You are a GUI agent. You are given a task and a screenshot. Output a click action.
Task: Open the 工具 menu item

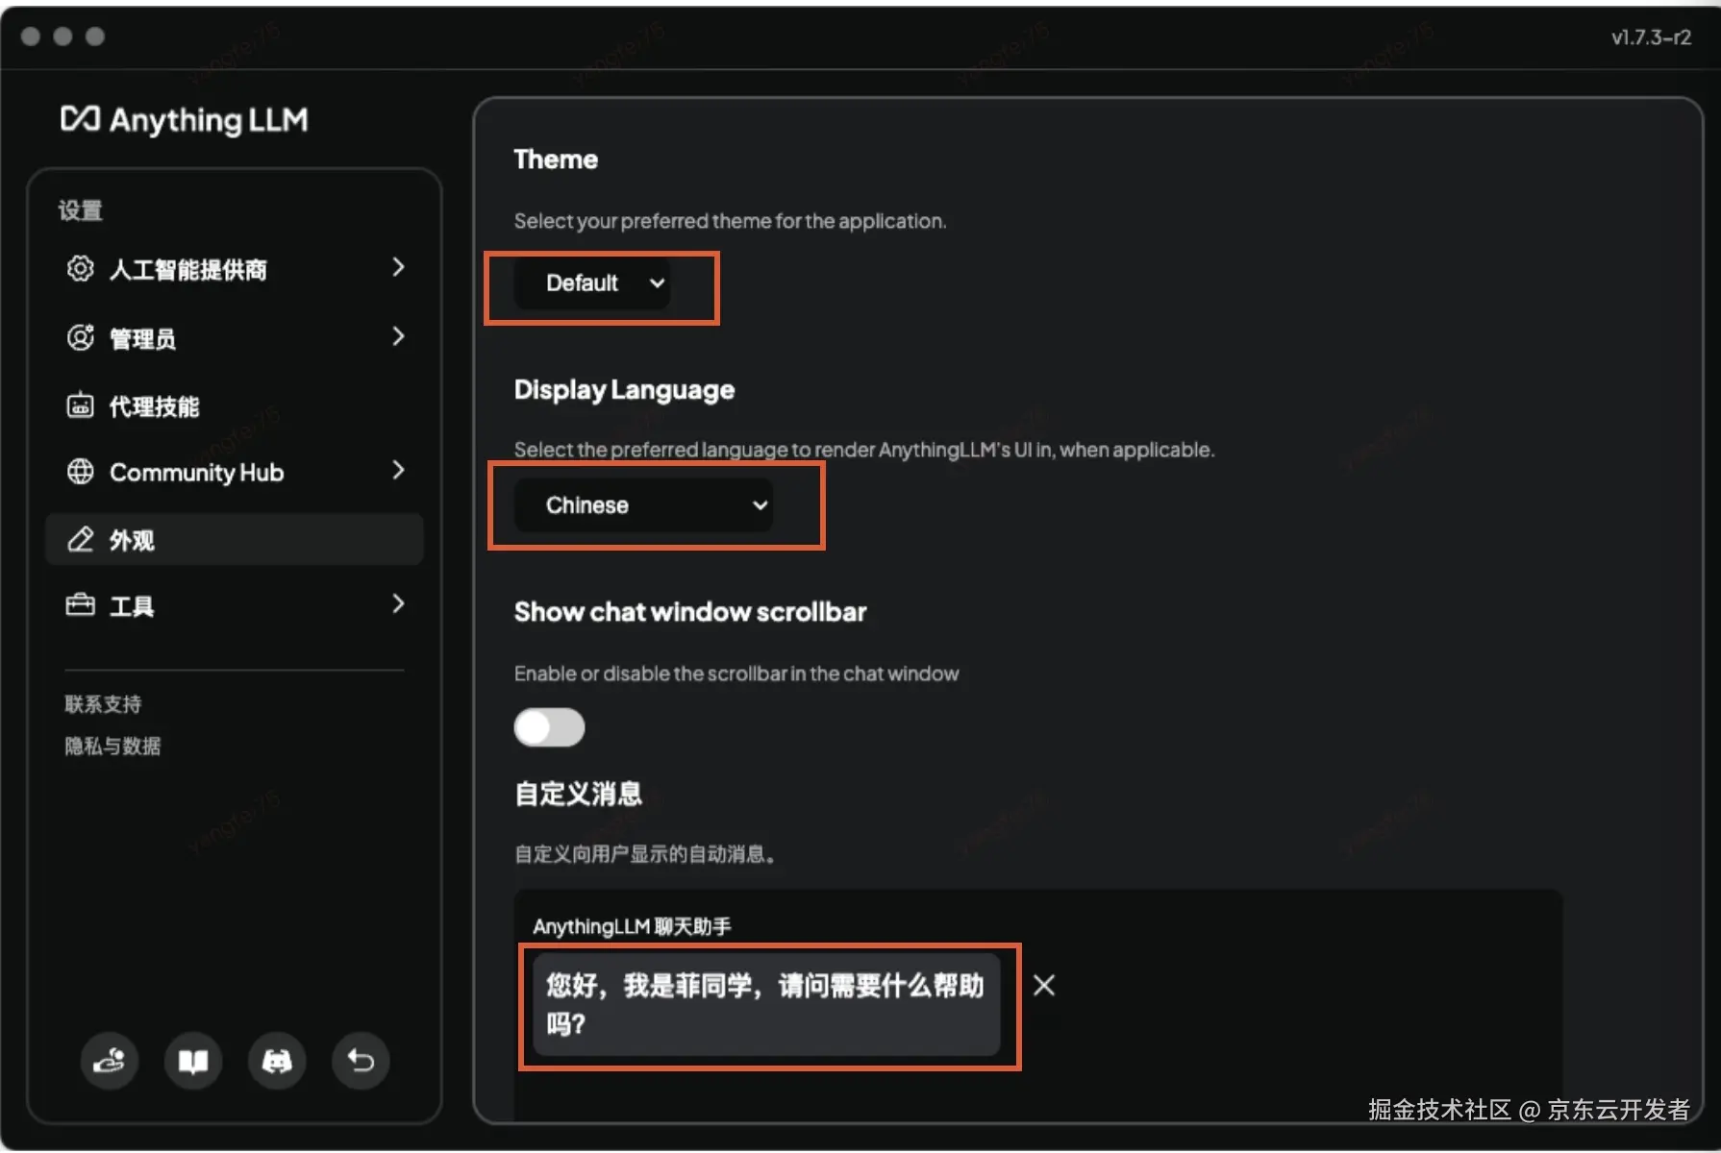click(235, 605)
